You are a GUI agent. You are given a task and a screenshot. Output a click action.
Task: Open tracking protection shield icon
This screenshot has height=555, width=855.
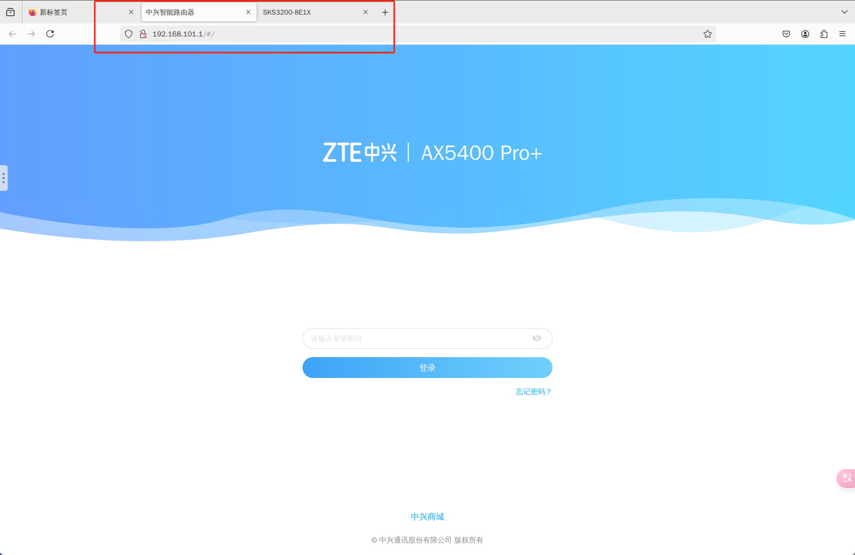(129, 34)
